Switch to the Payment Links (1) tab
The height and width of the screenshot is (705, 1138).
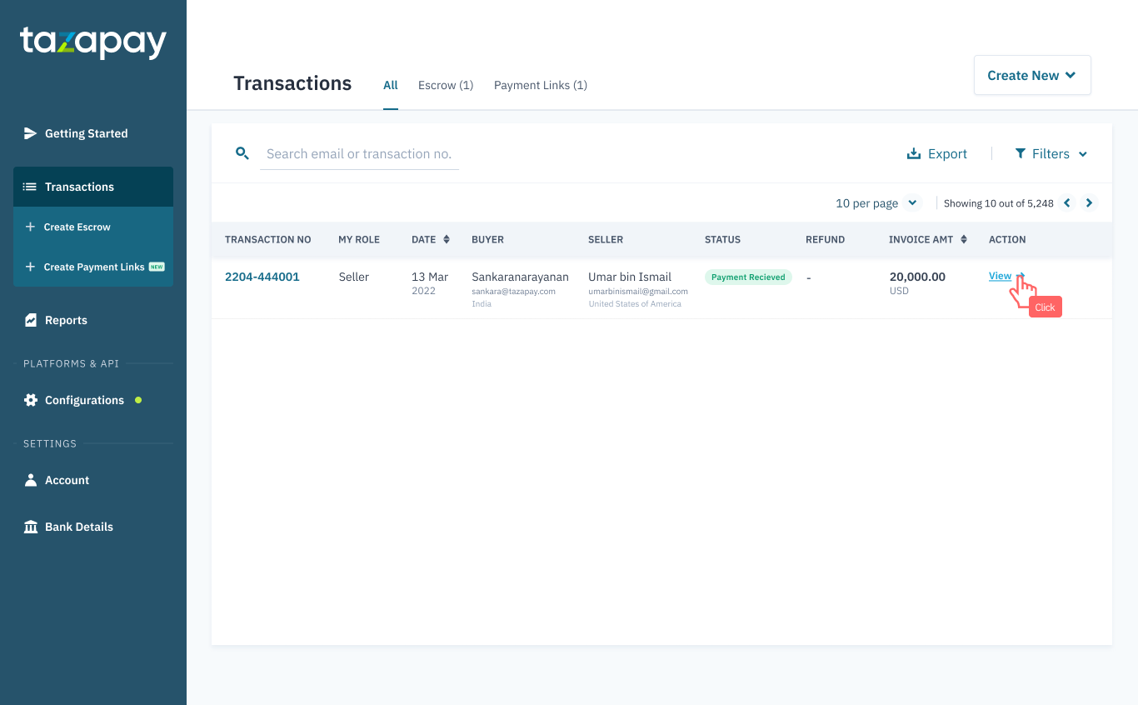[541, 85]
